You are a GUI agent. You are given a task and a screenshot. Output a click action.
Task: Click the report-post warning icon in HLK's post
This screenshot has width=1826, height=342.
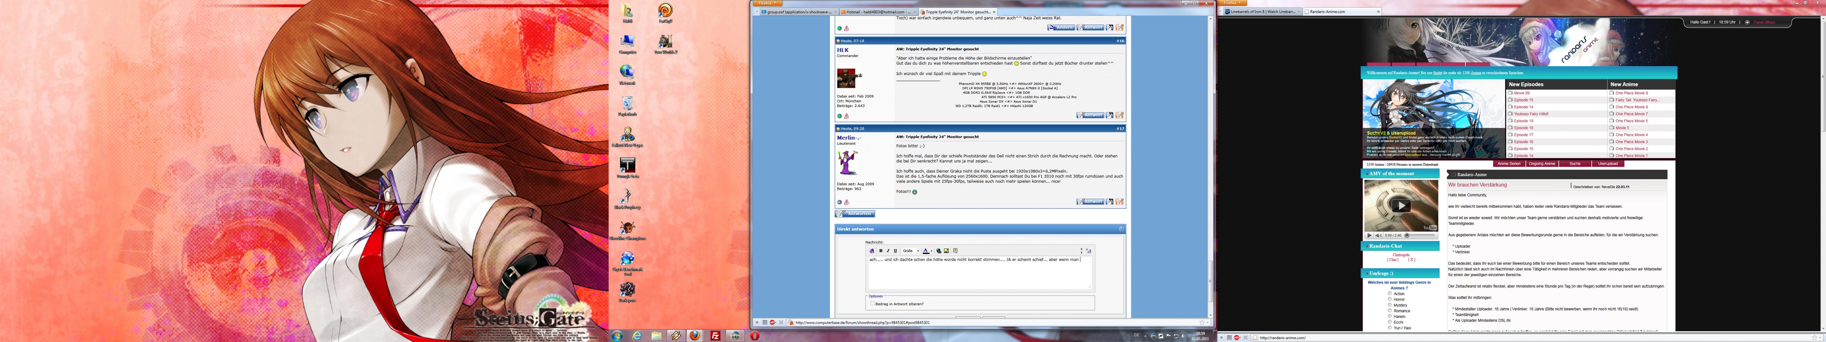[x=846, y=116]
